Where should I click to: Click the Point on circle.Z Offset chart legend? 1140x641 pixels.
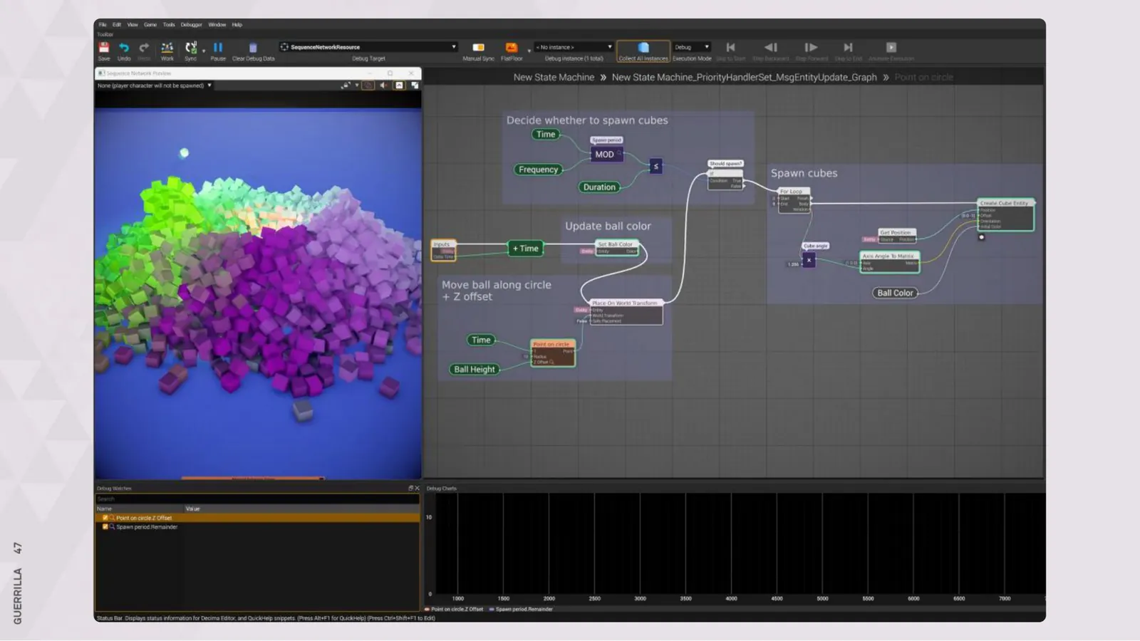tap(454, 610)
